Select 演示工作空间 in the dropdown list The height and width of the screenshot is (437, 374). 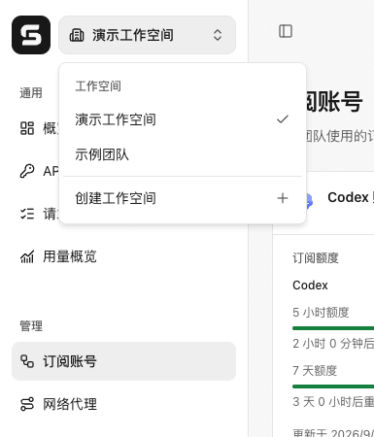click(x=183, y=119)
